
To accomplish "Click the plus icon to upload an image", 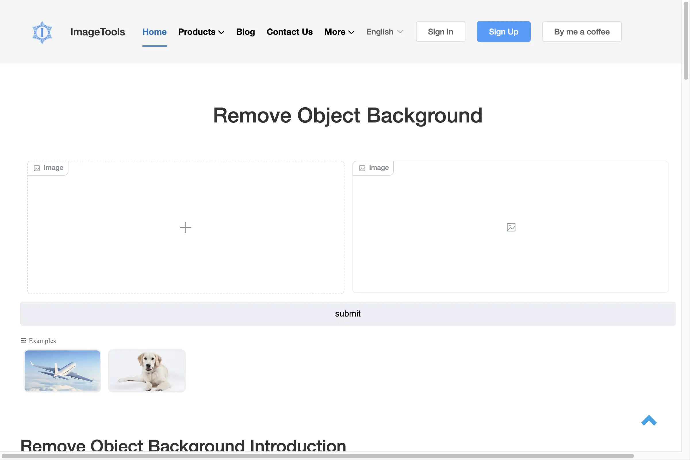I will coord(185,227).
